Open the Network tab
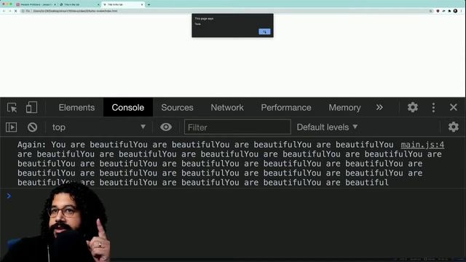 coord(227,108)
